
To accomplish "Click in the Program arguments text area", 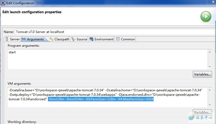I will pyautogui.click(x=107, y=59).
